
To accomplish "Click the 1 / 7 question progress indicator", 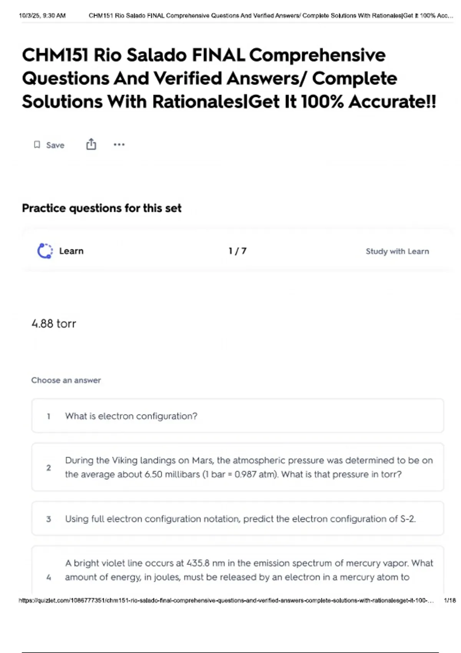I will click(x=237, y=251).
